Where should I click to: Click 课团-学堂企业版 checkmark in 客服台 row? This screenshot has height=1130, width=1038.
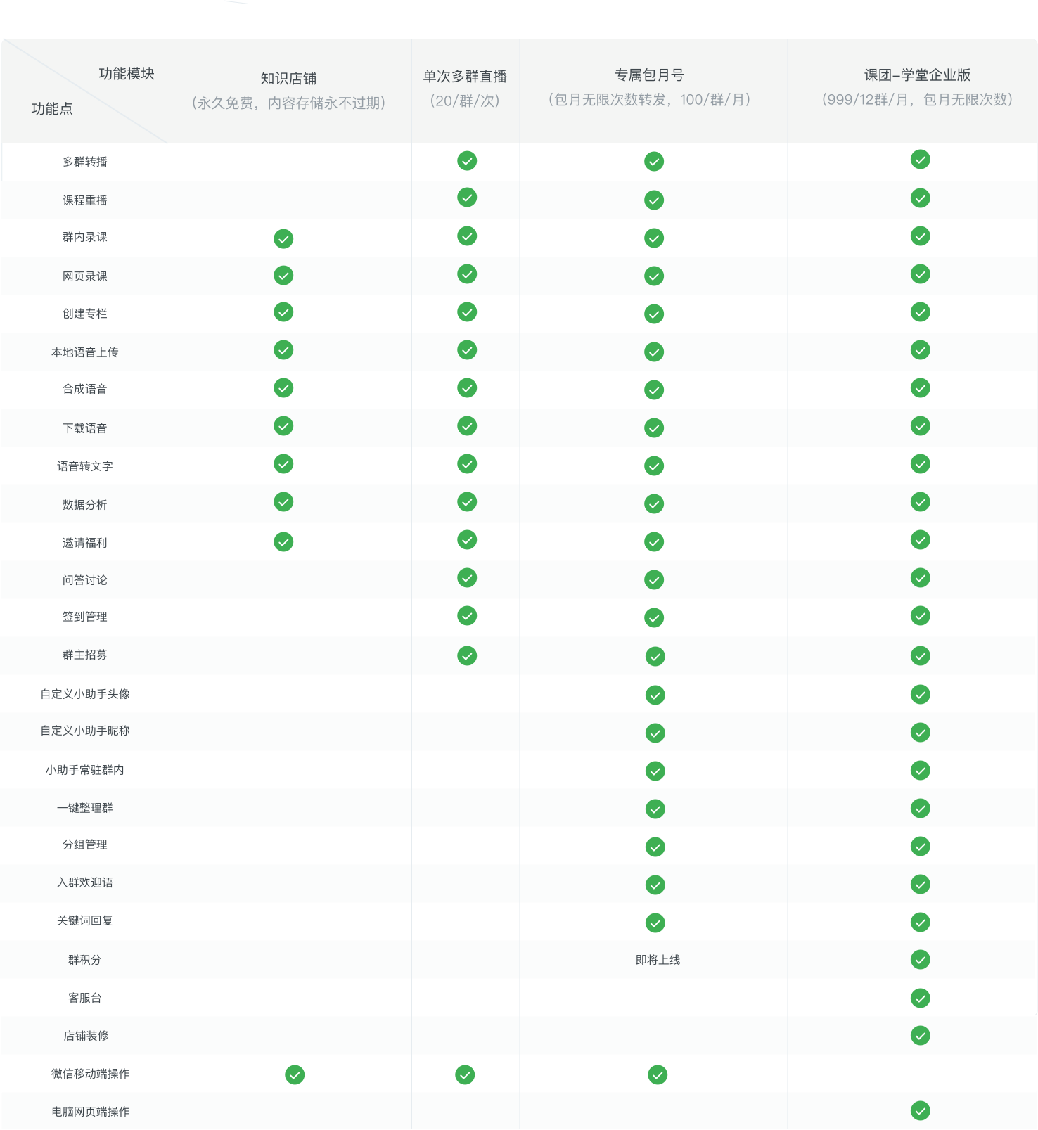(920, 998)
